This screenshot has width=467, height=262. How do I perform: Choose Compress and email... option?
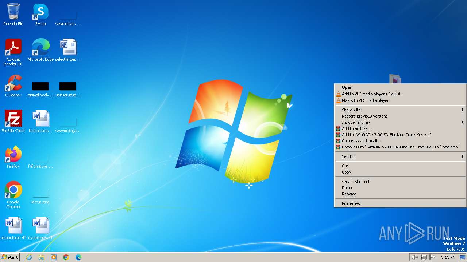pos(400,141)
